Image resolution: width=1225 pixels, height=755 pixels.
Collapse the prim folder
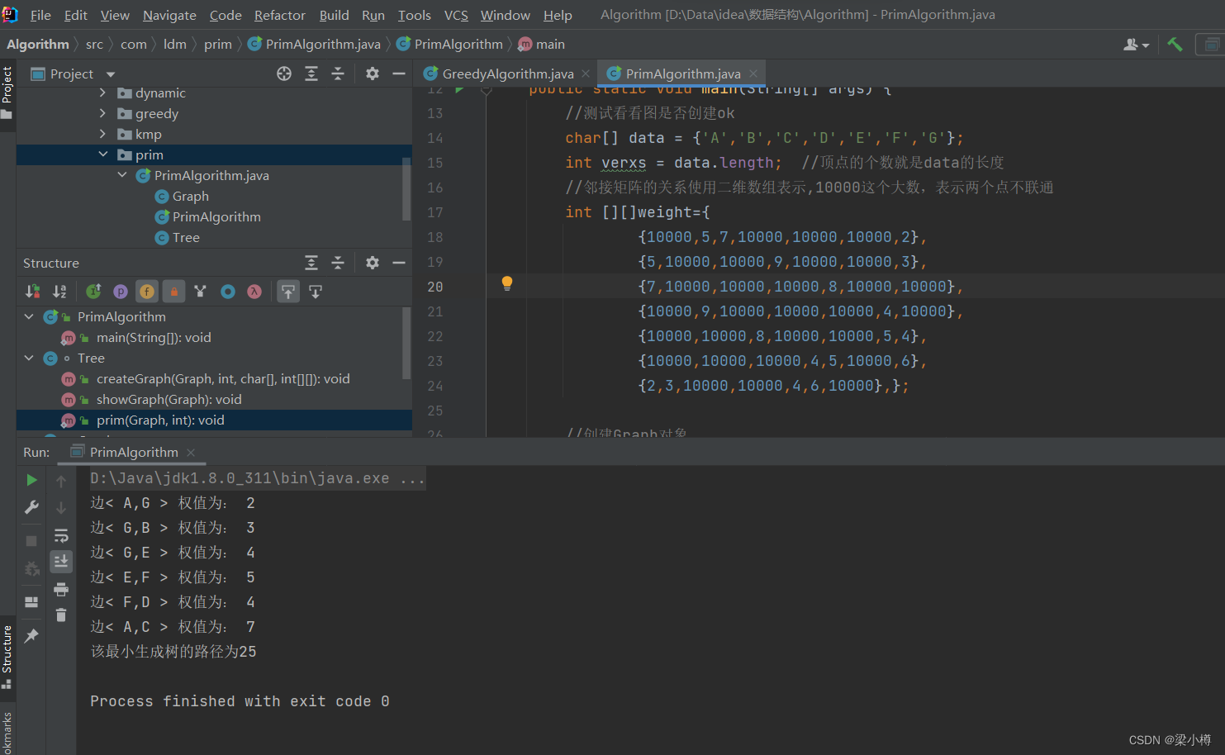coord(102,154)
